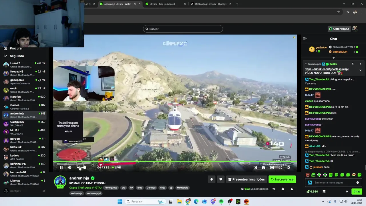Open new browser tab plus button

point(237,4)
